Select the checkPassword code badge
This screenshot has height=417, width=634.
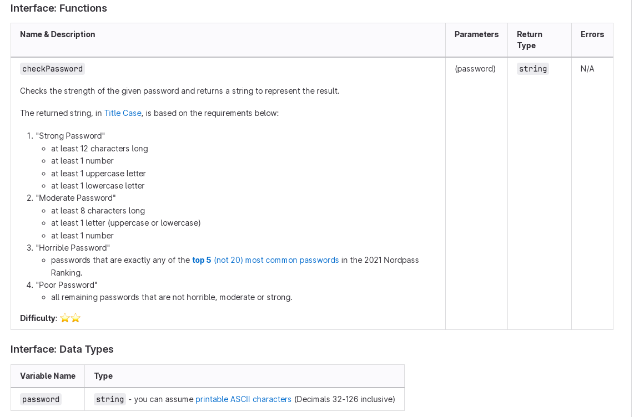52,69
